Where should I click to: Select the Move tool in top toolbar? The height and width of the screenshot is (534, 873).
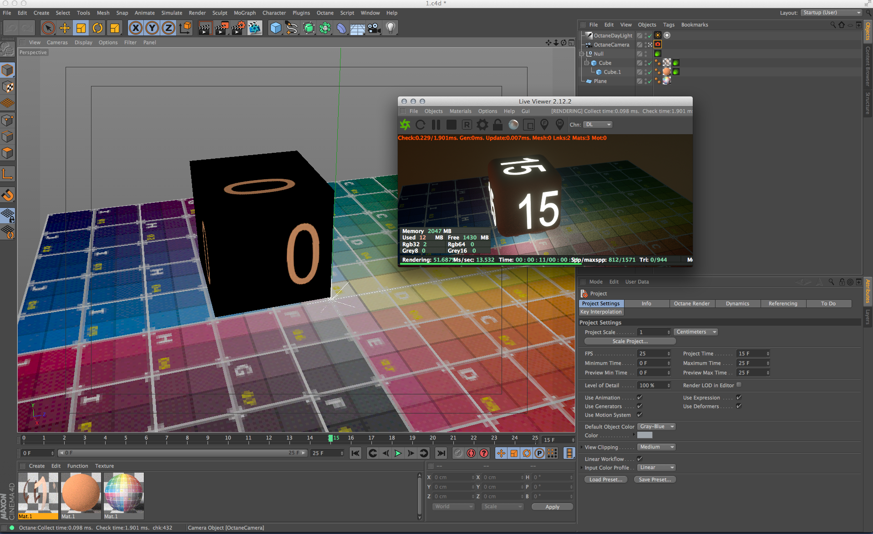[65, 28]
